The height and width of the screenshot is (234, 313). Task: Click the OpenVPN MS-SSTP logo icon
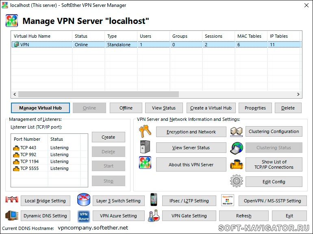(228, 200)
